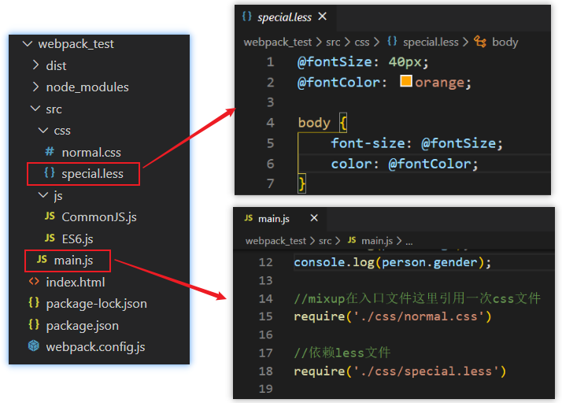The height and width of the screenshot is (403, 562).
Task: Click the JS icon beside CommonJS.js
Action: (x=50, y=217)
